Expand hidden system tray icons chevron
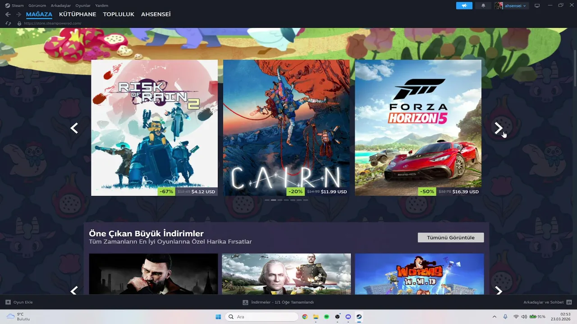The image size is (577, 324). click(x=495, y=317)
